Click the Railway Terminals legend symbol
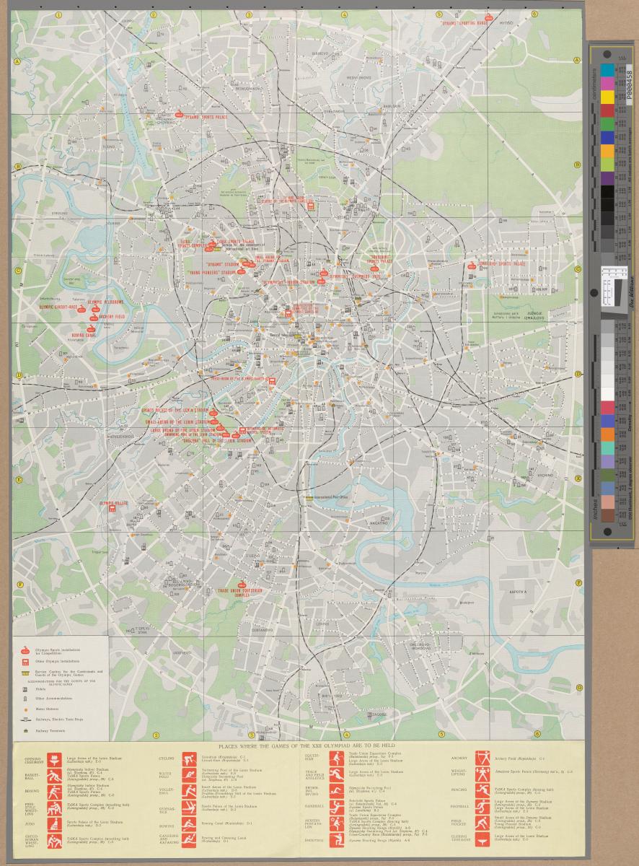This screenshot has height=866, width=639. tap(26, 730)
